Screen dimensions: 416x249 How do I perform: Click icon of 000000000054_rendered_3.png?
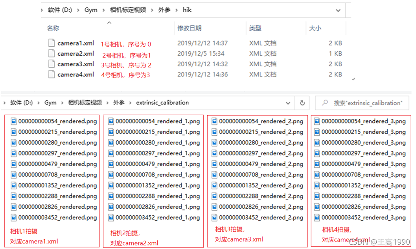317,121
